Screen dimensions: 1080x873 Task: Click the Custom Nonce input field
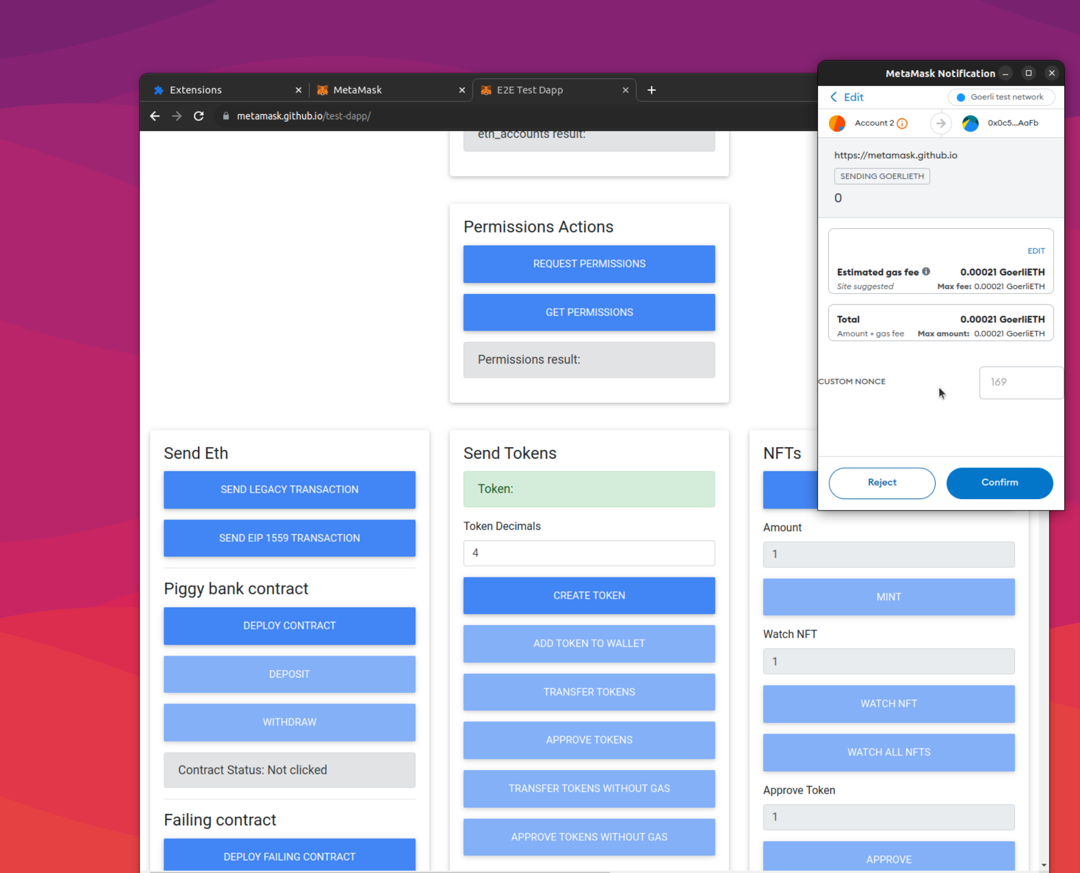(1020, 382)
